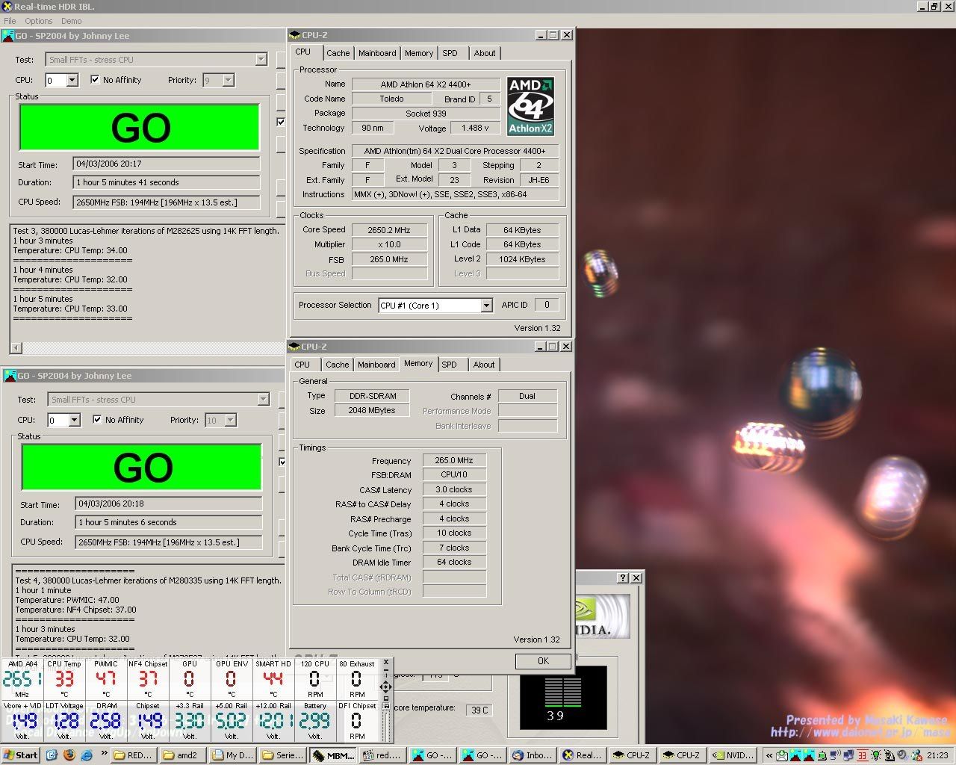Click the NVIDIA logo image

click(x=603, y=617)
